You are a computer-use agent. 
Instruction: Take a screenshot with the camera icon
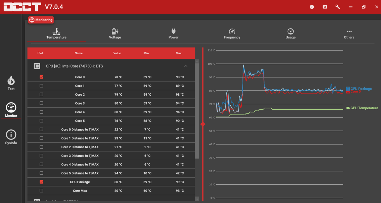tap(325, 7)
